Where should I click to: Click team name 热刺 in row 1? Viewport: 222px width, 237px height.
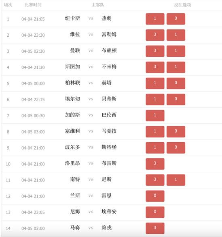click(x=107, y=18)
